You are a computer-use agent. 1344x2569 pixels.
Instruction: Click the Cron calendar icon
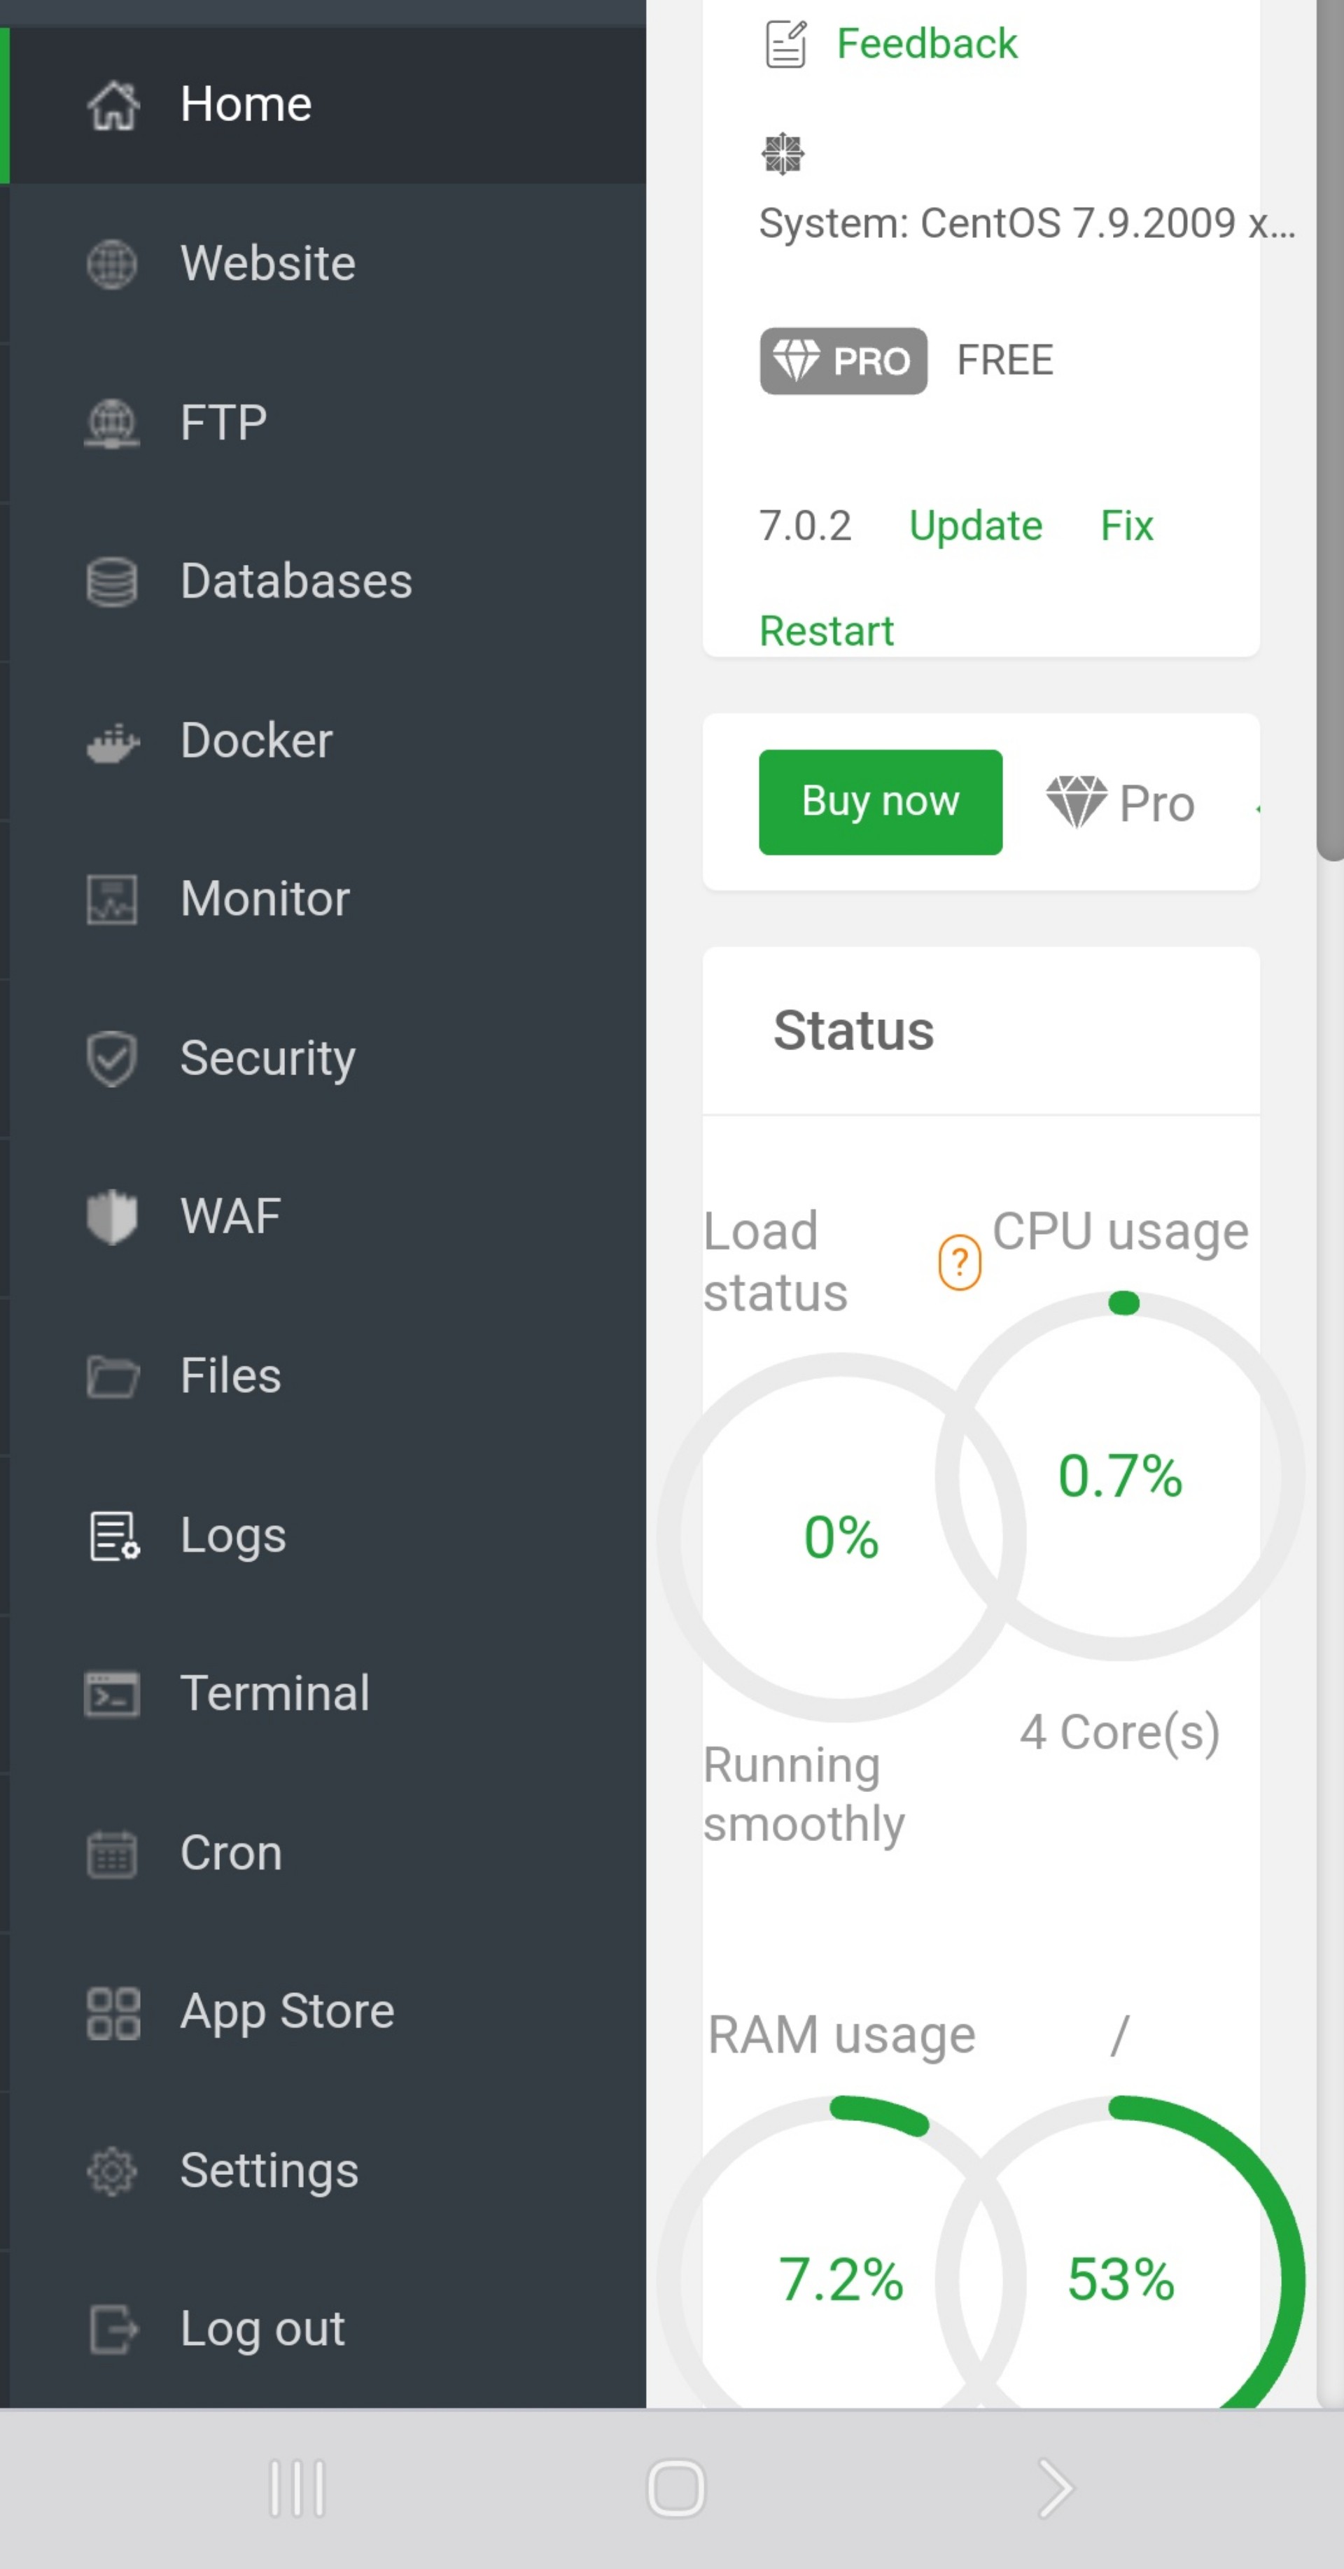[113, 1854]
